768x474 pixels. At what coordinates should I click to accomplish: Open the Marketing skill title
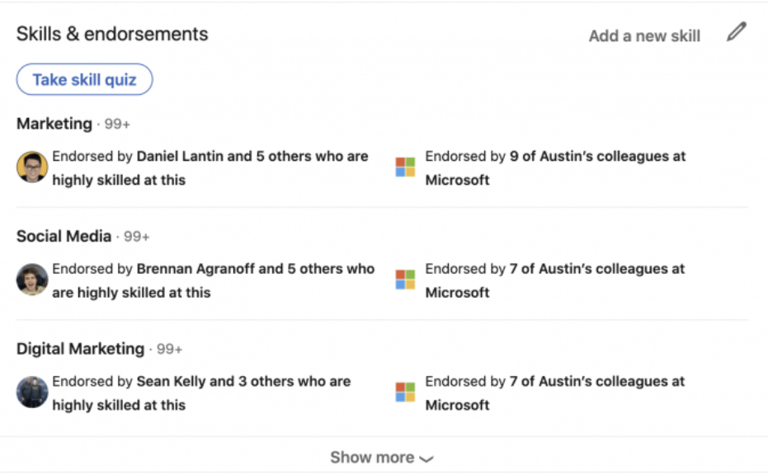click(54, 124)
